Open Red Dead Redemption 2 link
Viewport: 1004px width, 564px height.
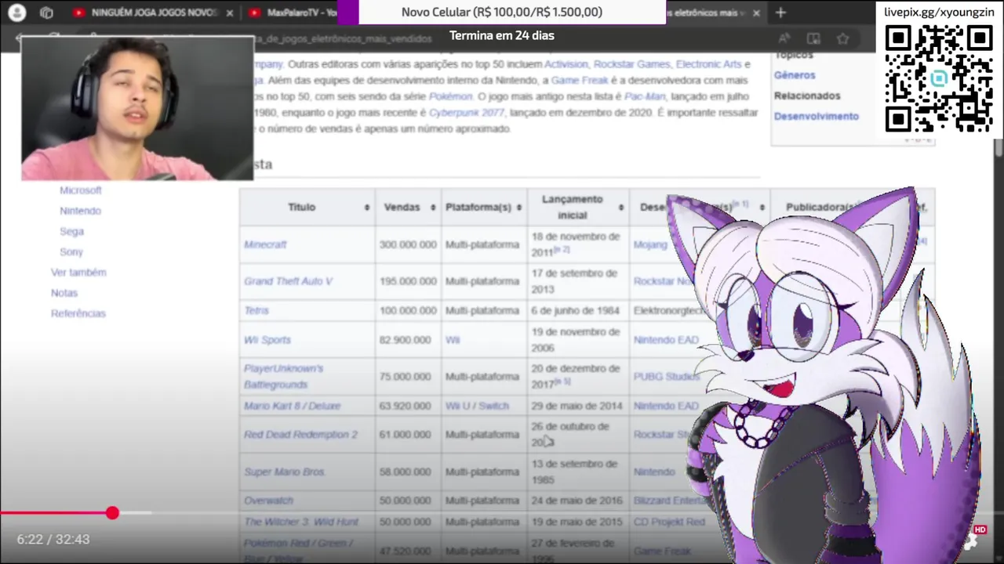(x=300, y=434)
